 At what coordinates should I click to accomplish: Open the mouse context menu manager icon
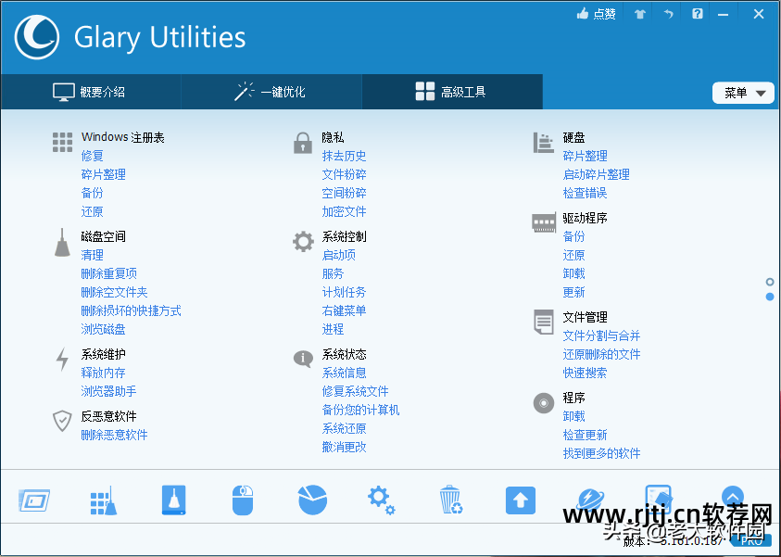pos(243,500)
